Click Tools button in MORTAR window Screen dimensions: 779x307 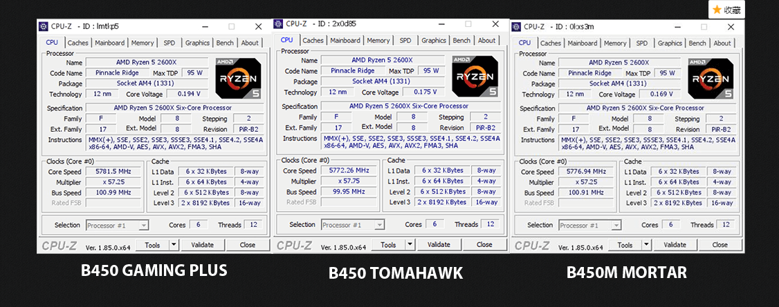coord(625,245)
